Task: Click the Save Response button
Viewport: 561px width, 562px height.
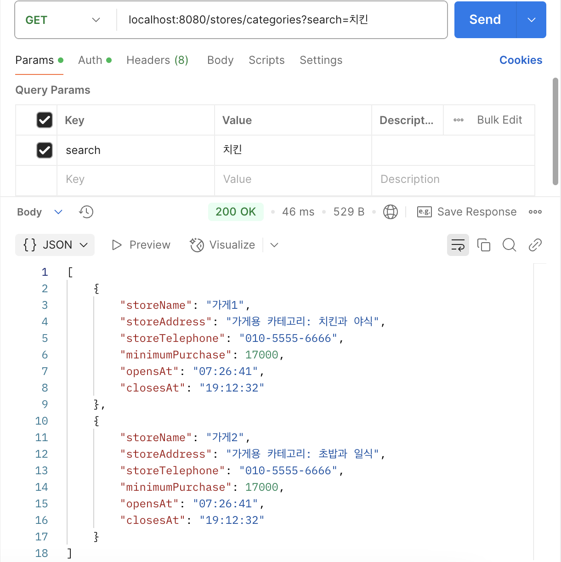Action: [x=467, y=212]
